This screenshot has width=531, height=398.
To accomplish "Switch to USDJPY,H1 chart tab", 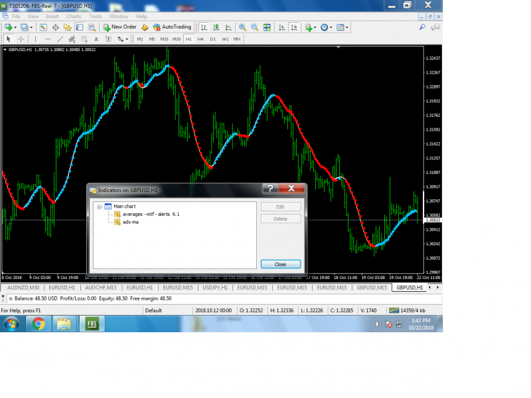I will 215,288.
